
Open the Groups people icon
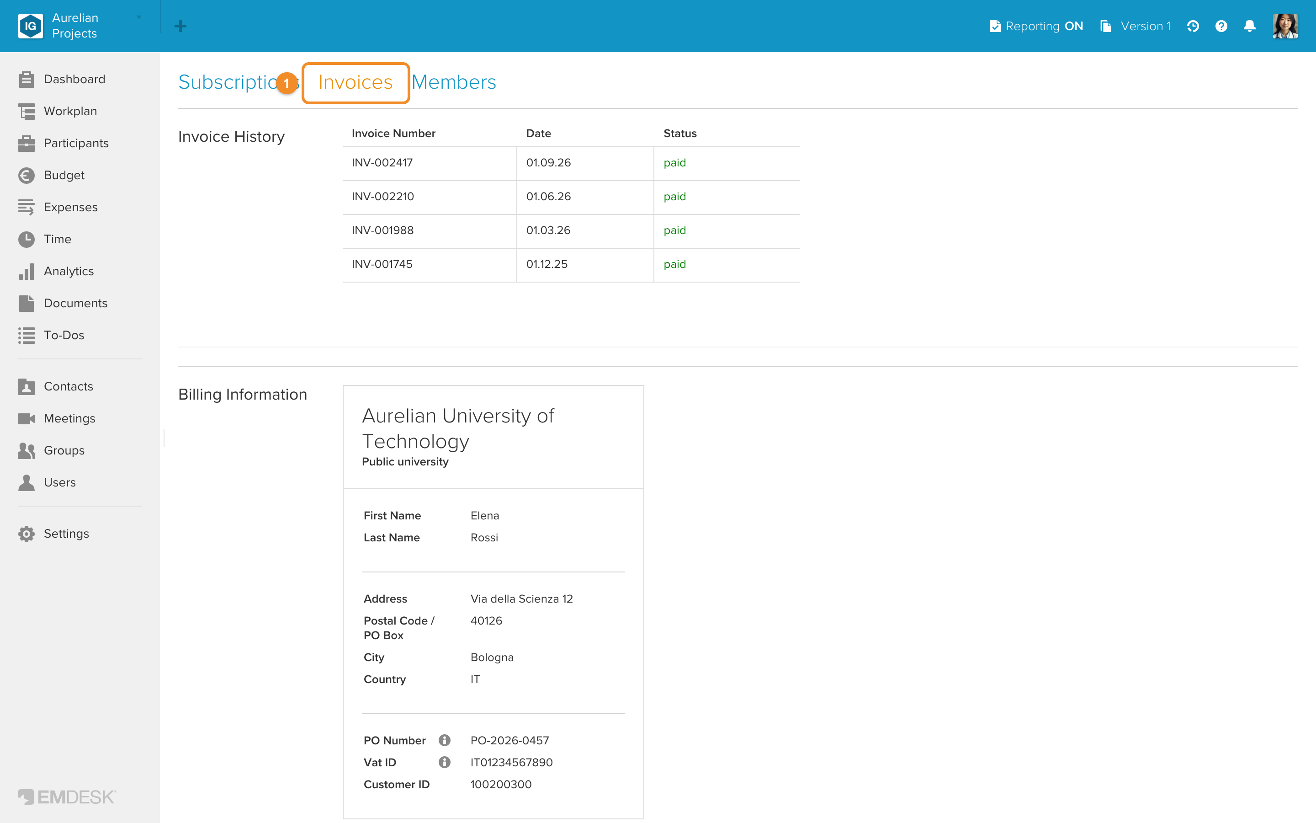point(26,451)
